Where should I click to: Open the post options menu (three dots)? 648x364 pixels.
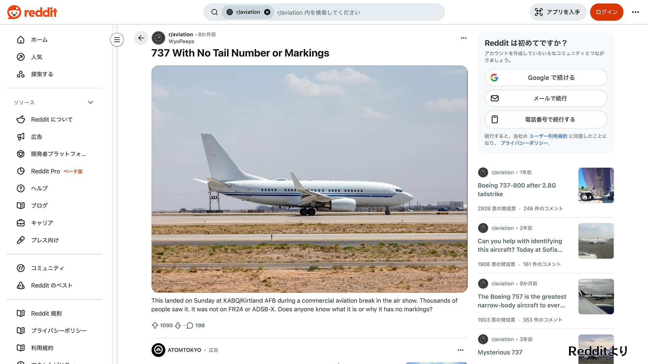tap(463, 38)
